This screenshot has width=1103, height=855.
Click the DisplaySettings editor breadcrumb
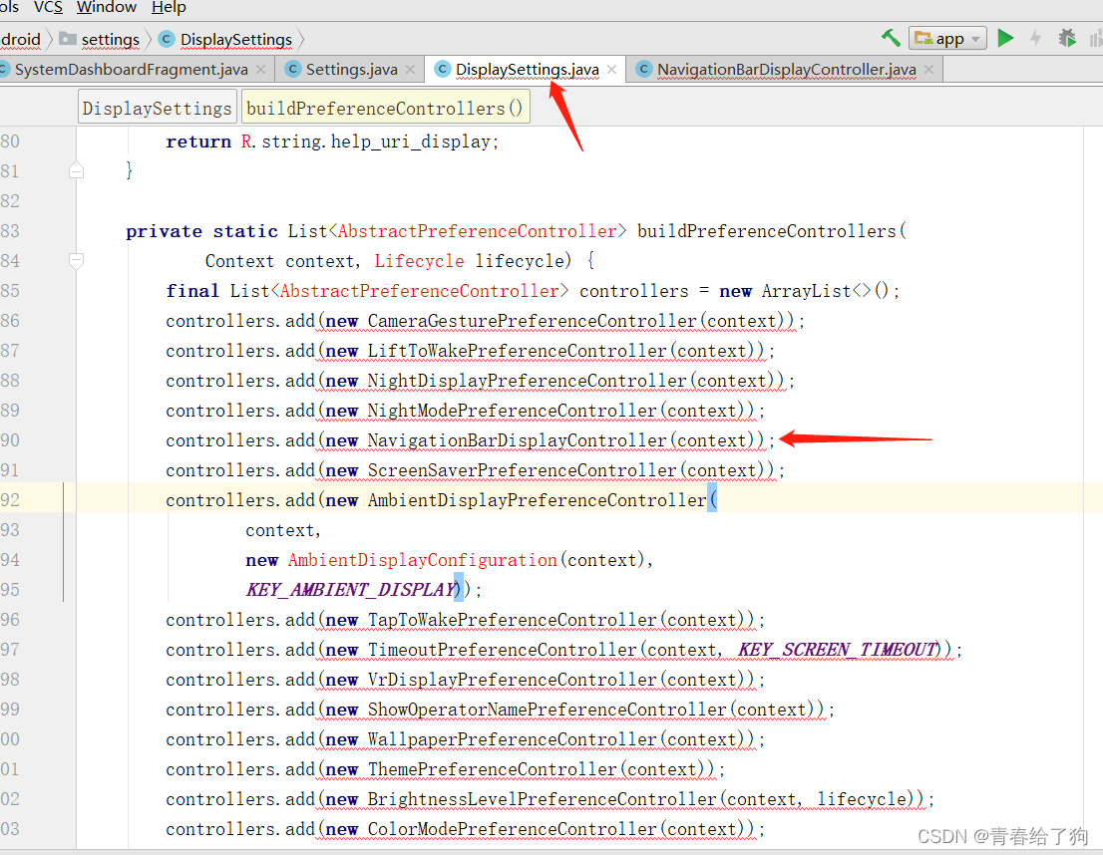click(x=157, y=108)
